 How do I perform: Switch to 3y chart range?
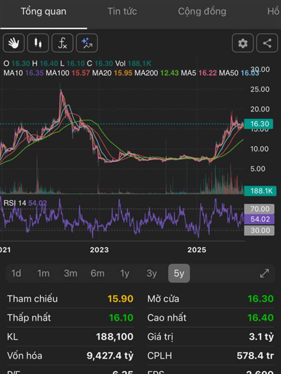point(152,273)
